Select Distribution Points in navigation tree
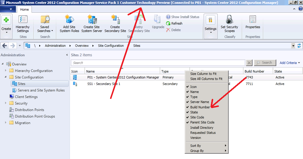Viewport: 303px width, 159px height. pos(27,110)
